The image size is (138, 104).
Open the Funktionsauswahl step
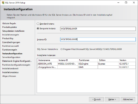tap(10, 46)
